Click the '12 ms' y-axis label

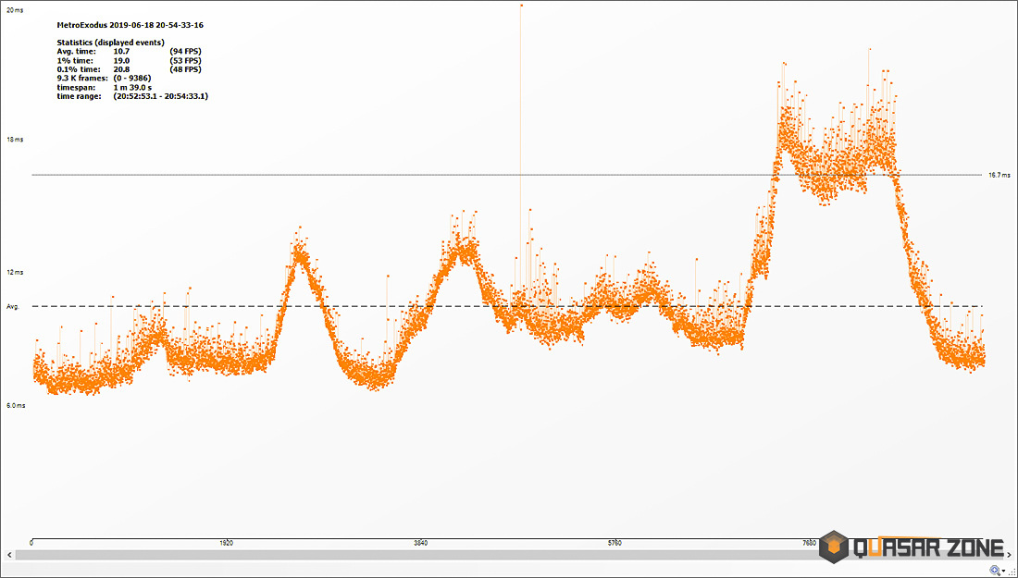14,273
